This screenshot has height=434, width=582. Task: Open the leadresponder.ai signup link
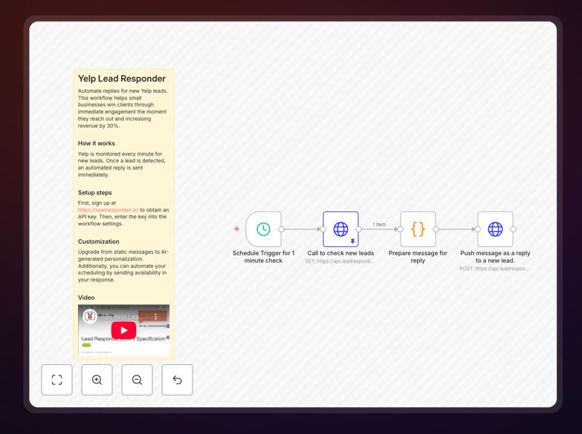coord(108,210)
